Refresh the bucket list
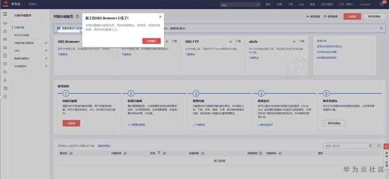The height and width of the screenshot is (179, 389). (378, 146)
